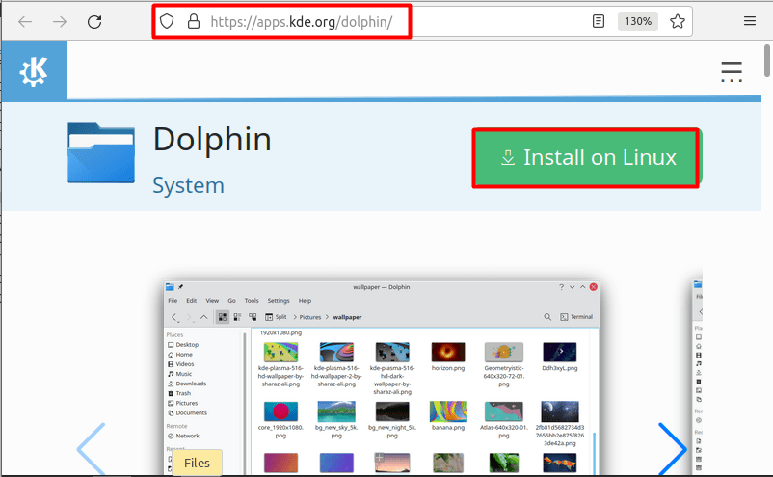Open the System category link
This screenshot has height=477, width=773.
point(188,185)
